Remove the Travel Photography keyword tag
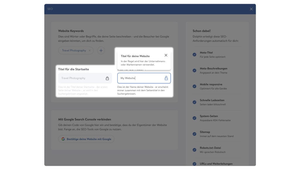The height and width of the screenshot is (170, 300). [x=90, y=50]
